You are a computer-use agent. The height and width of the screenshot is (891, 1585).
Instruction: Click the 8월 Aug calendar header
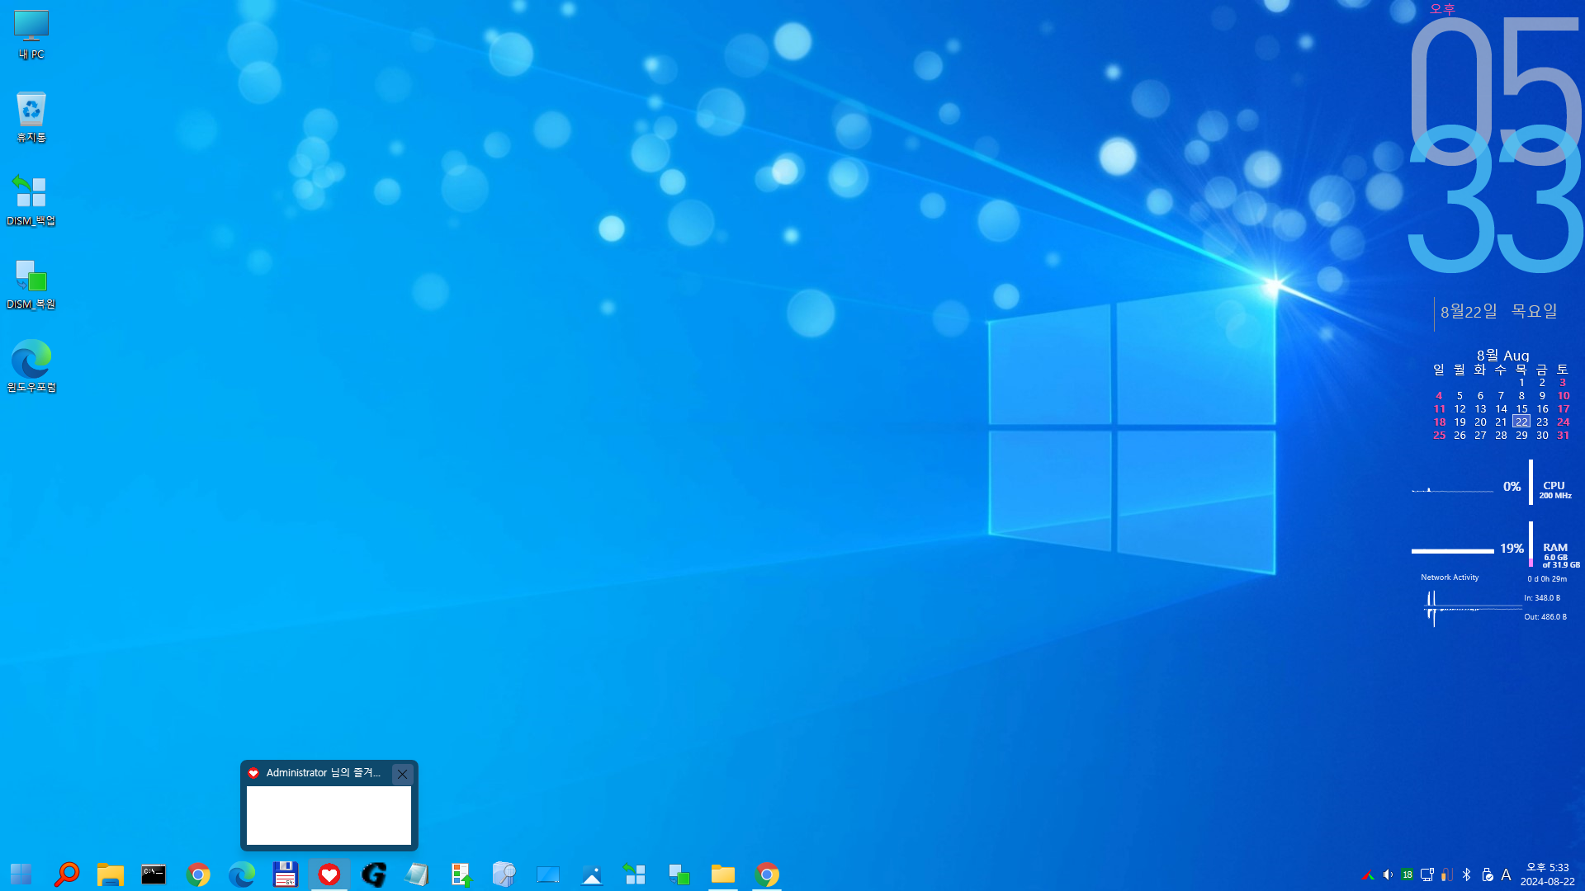[1502, 356]
